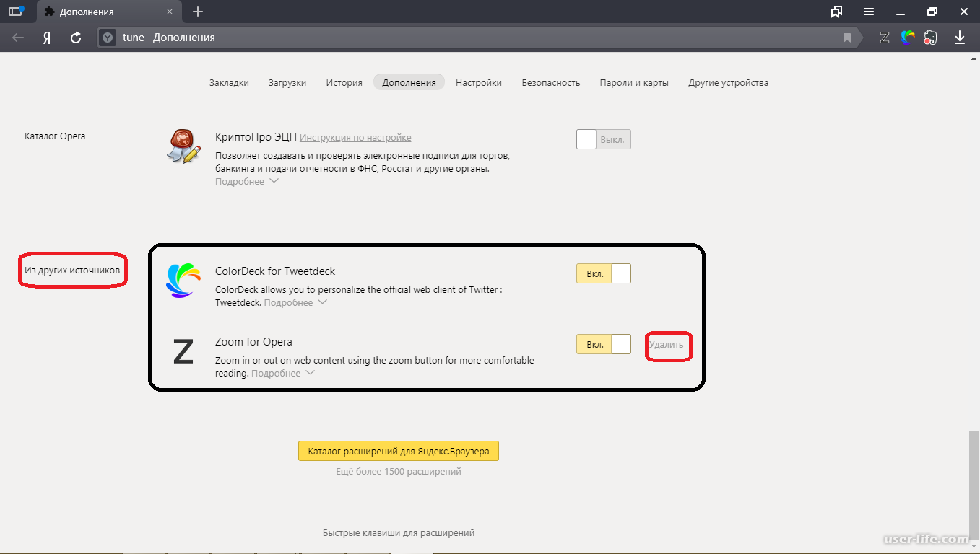980x554 pixels.
Task: Click the КриптоПро ЭЦП title text
Action: [x=256, y=137]
